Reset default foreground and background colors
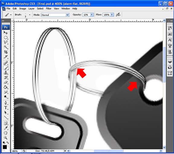The image size is (174, 154). pyautogui.click(x=4, y=143)
